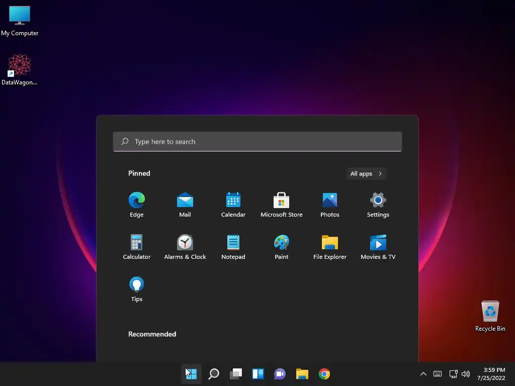This screenshot has height=386, width=515.
Task: Open the Photos app
Action: (330, 205)
